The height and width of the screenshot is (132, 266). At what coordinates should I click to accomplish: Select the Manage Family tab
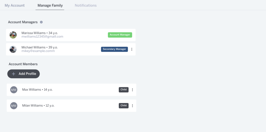point(50,5)
